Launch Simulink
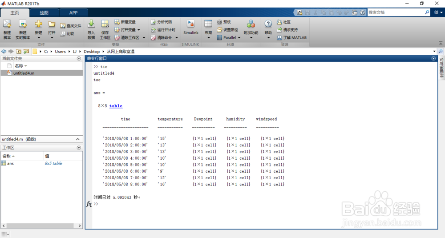The width and height of the screenshot is (445, 238). (191, 28)
